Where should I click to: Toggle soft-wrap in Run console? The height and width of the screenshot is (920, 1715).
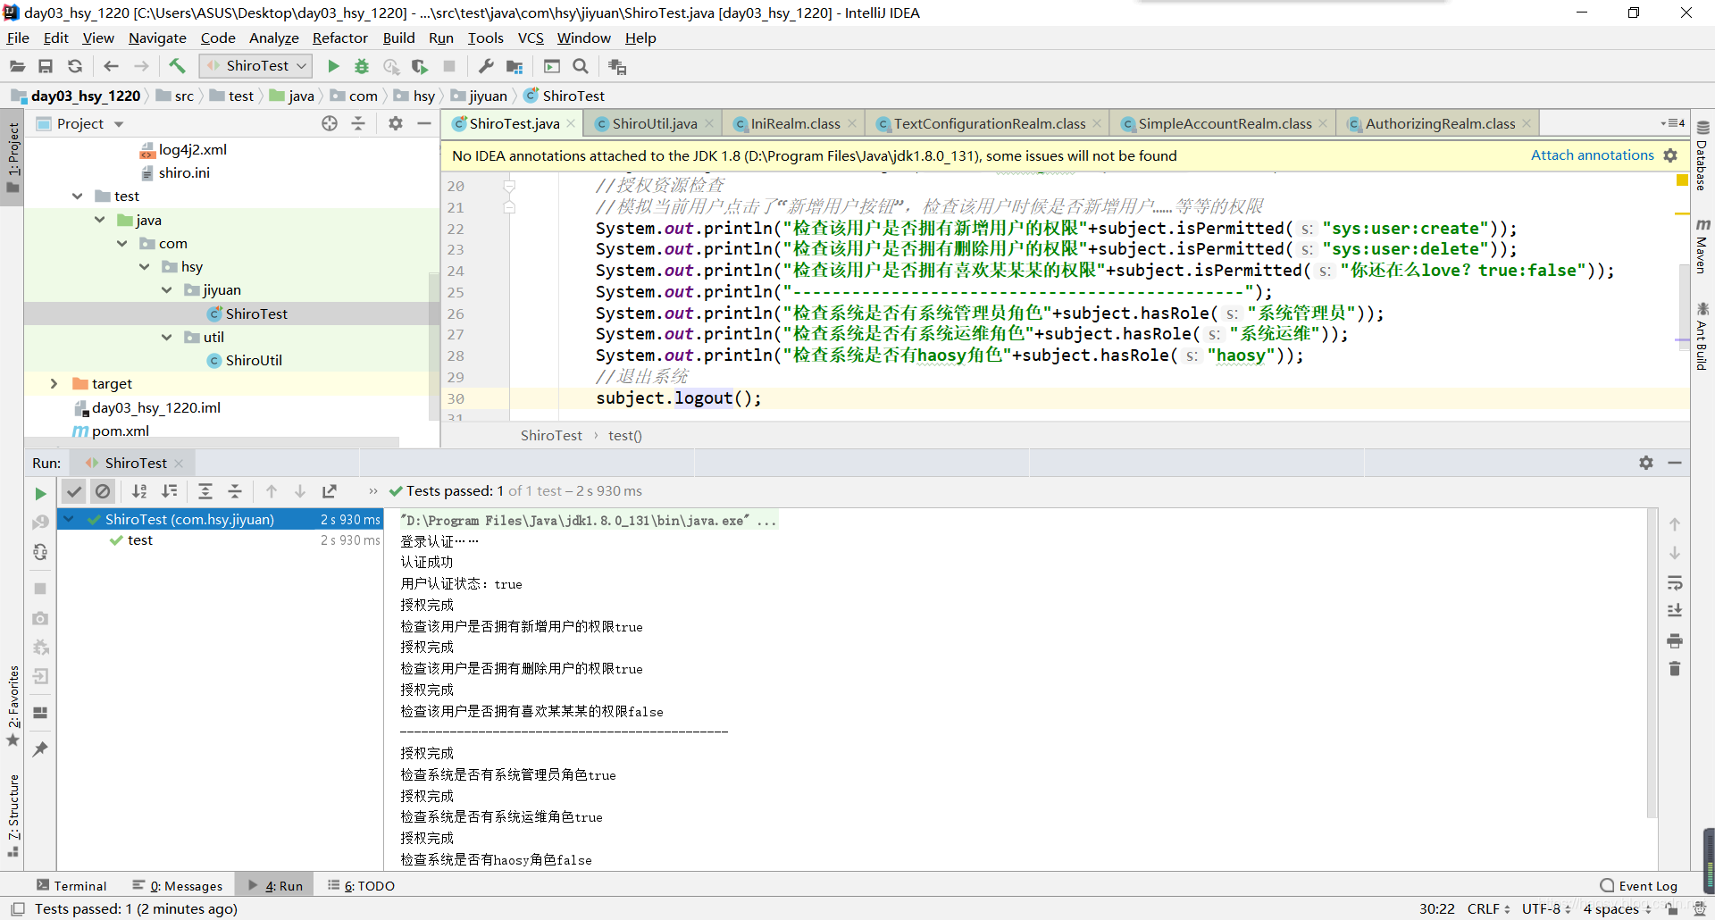pyautogui.click(x=1675, y=582)
